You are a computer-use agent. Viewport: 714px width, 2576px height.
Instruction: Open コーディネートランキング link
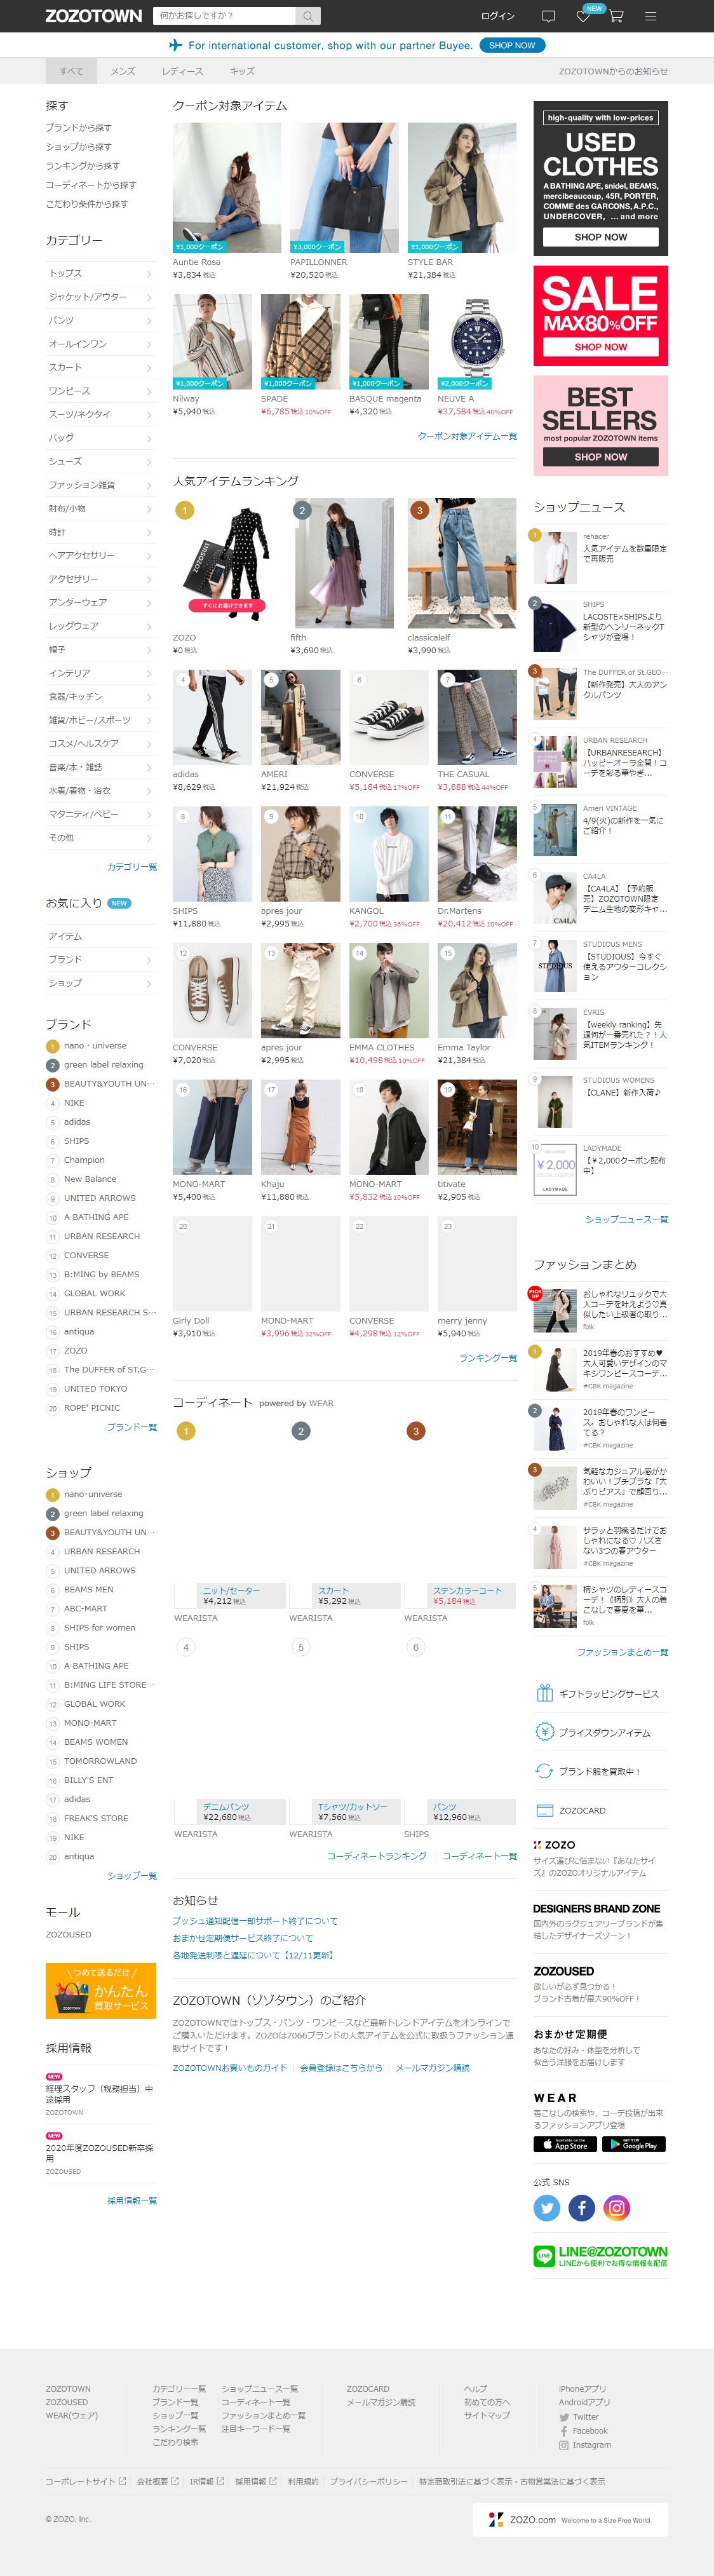tap(377, 1856)
